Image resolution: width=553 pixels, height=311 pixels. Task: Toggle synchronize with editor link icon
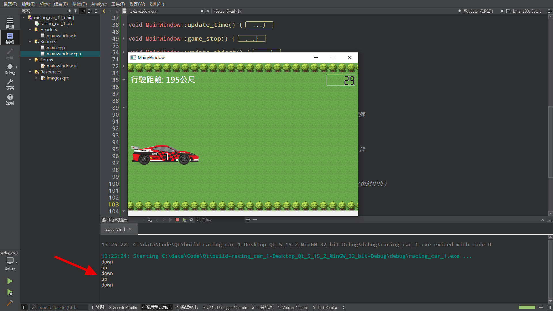pos(83,11)
